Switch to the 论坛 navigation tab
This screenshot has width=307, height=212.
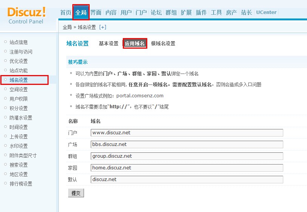click(156, 12)
